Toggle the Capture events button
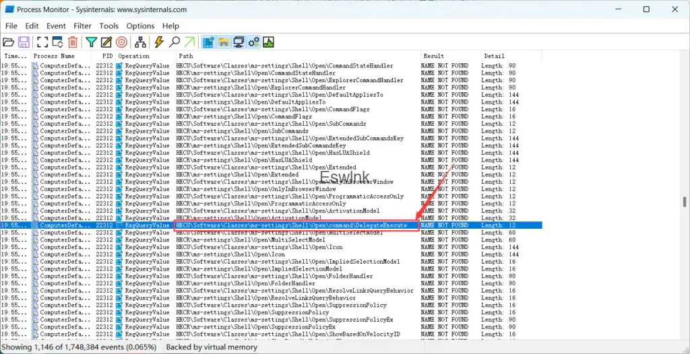Viewport: 690px width, 354px height. [42, 42]
